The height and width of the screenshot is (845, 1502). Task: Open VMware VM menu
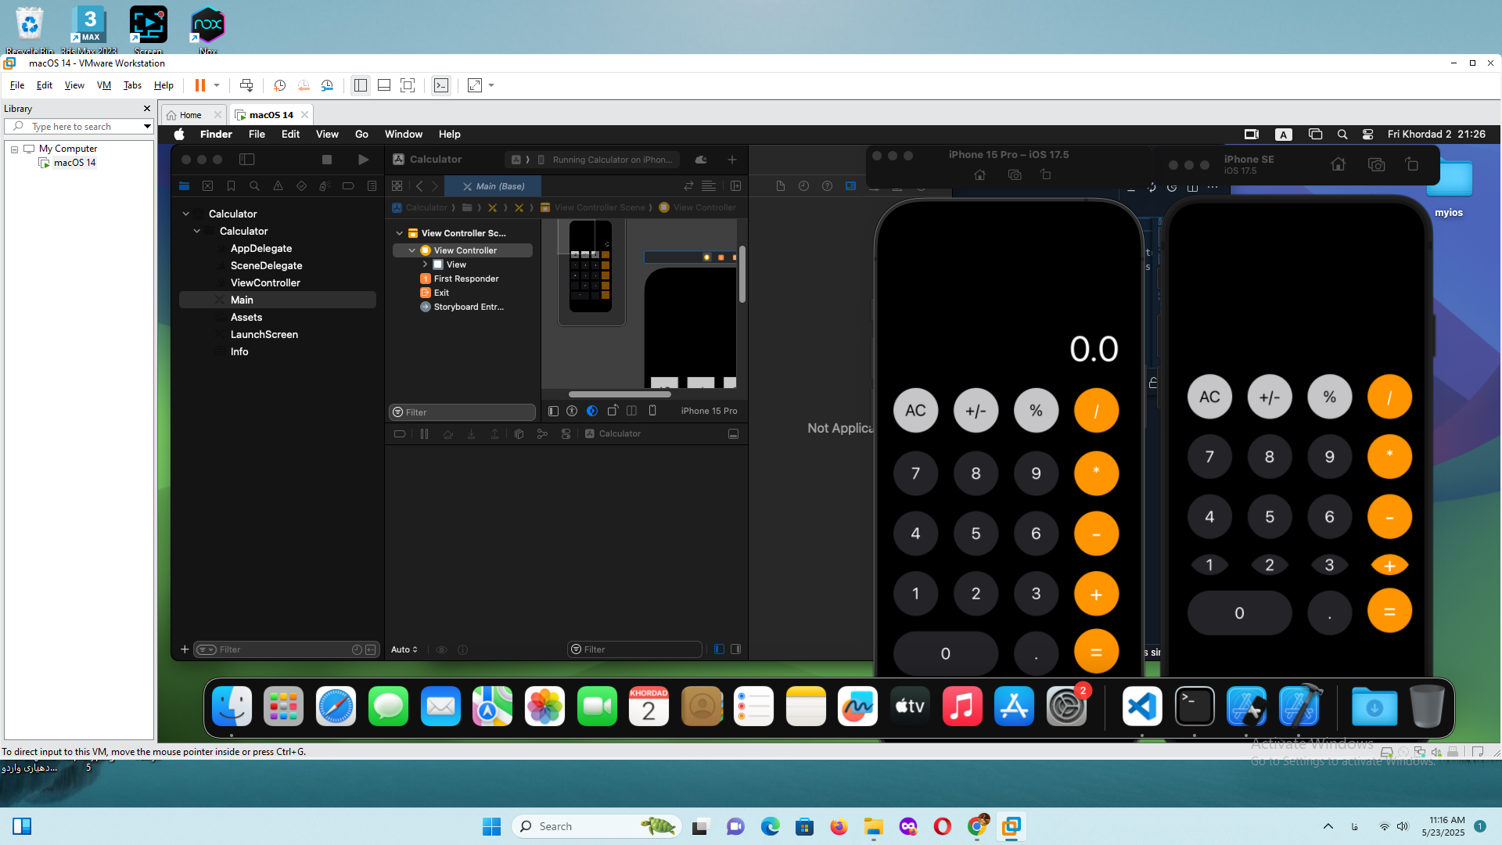[104, 85]
